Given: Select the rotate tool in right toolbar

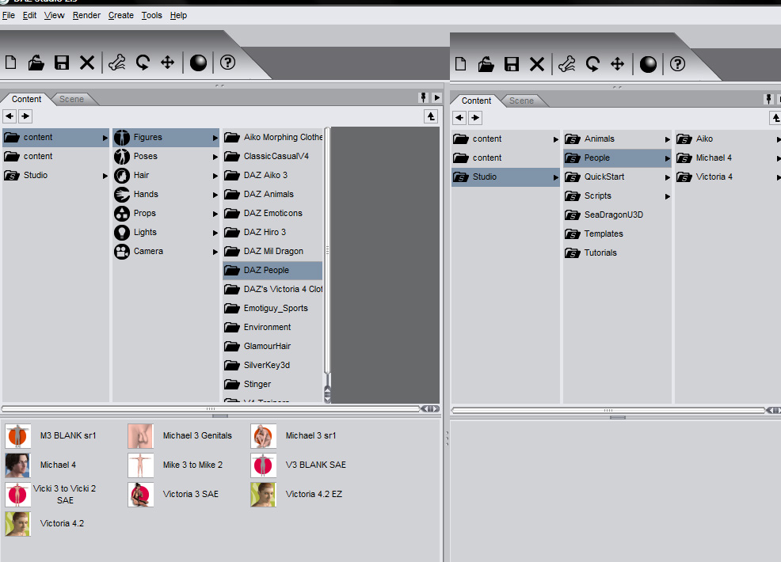Looking at the screenshot, I should pyautogui.click(x=592, y=64).
